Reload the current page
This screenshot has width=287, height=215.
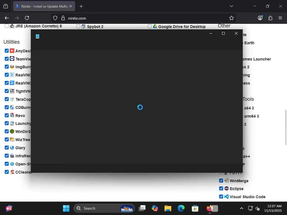click(27, 18)
